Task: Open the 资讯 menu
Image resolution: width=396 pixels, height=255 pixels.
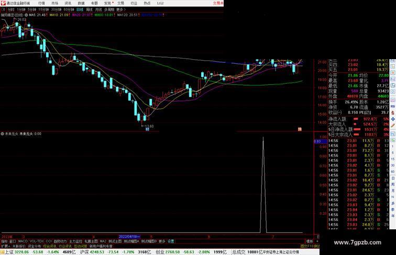Action: click(x=68, y=3)
